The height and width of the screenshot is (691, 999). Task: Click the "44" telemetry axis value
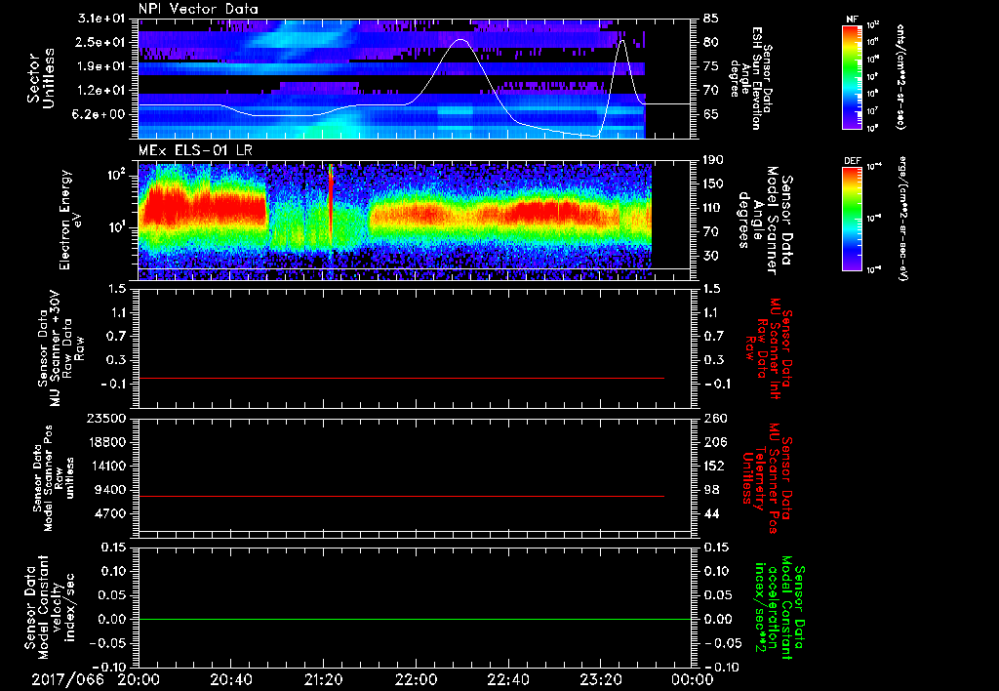click(711, 513)
